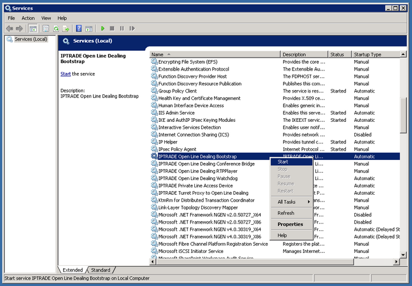The image size is (412, 286).
Task: Click the Back arrow toolbar icon
Action: (x=9, y=28)
